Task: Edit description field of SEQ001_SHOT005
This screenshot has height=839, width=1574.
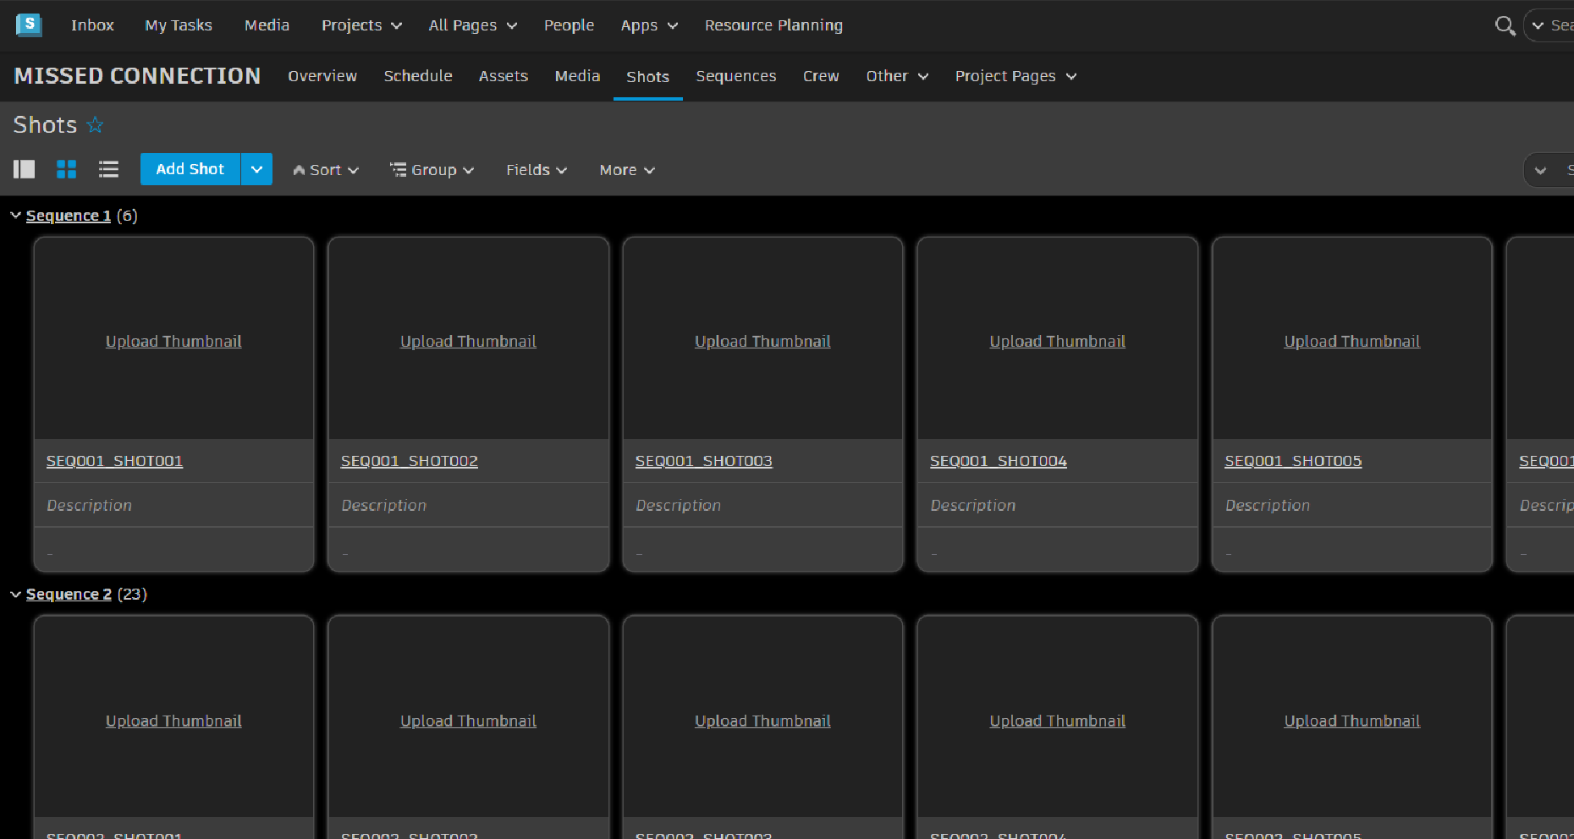Action: 1352,505
